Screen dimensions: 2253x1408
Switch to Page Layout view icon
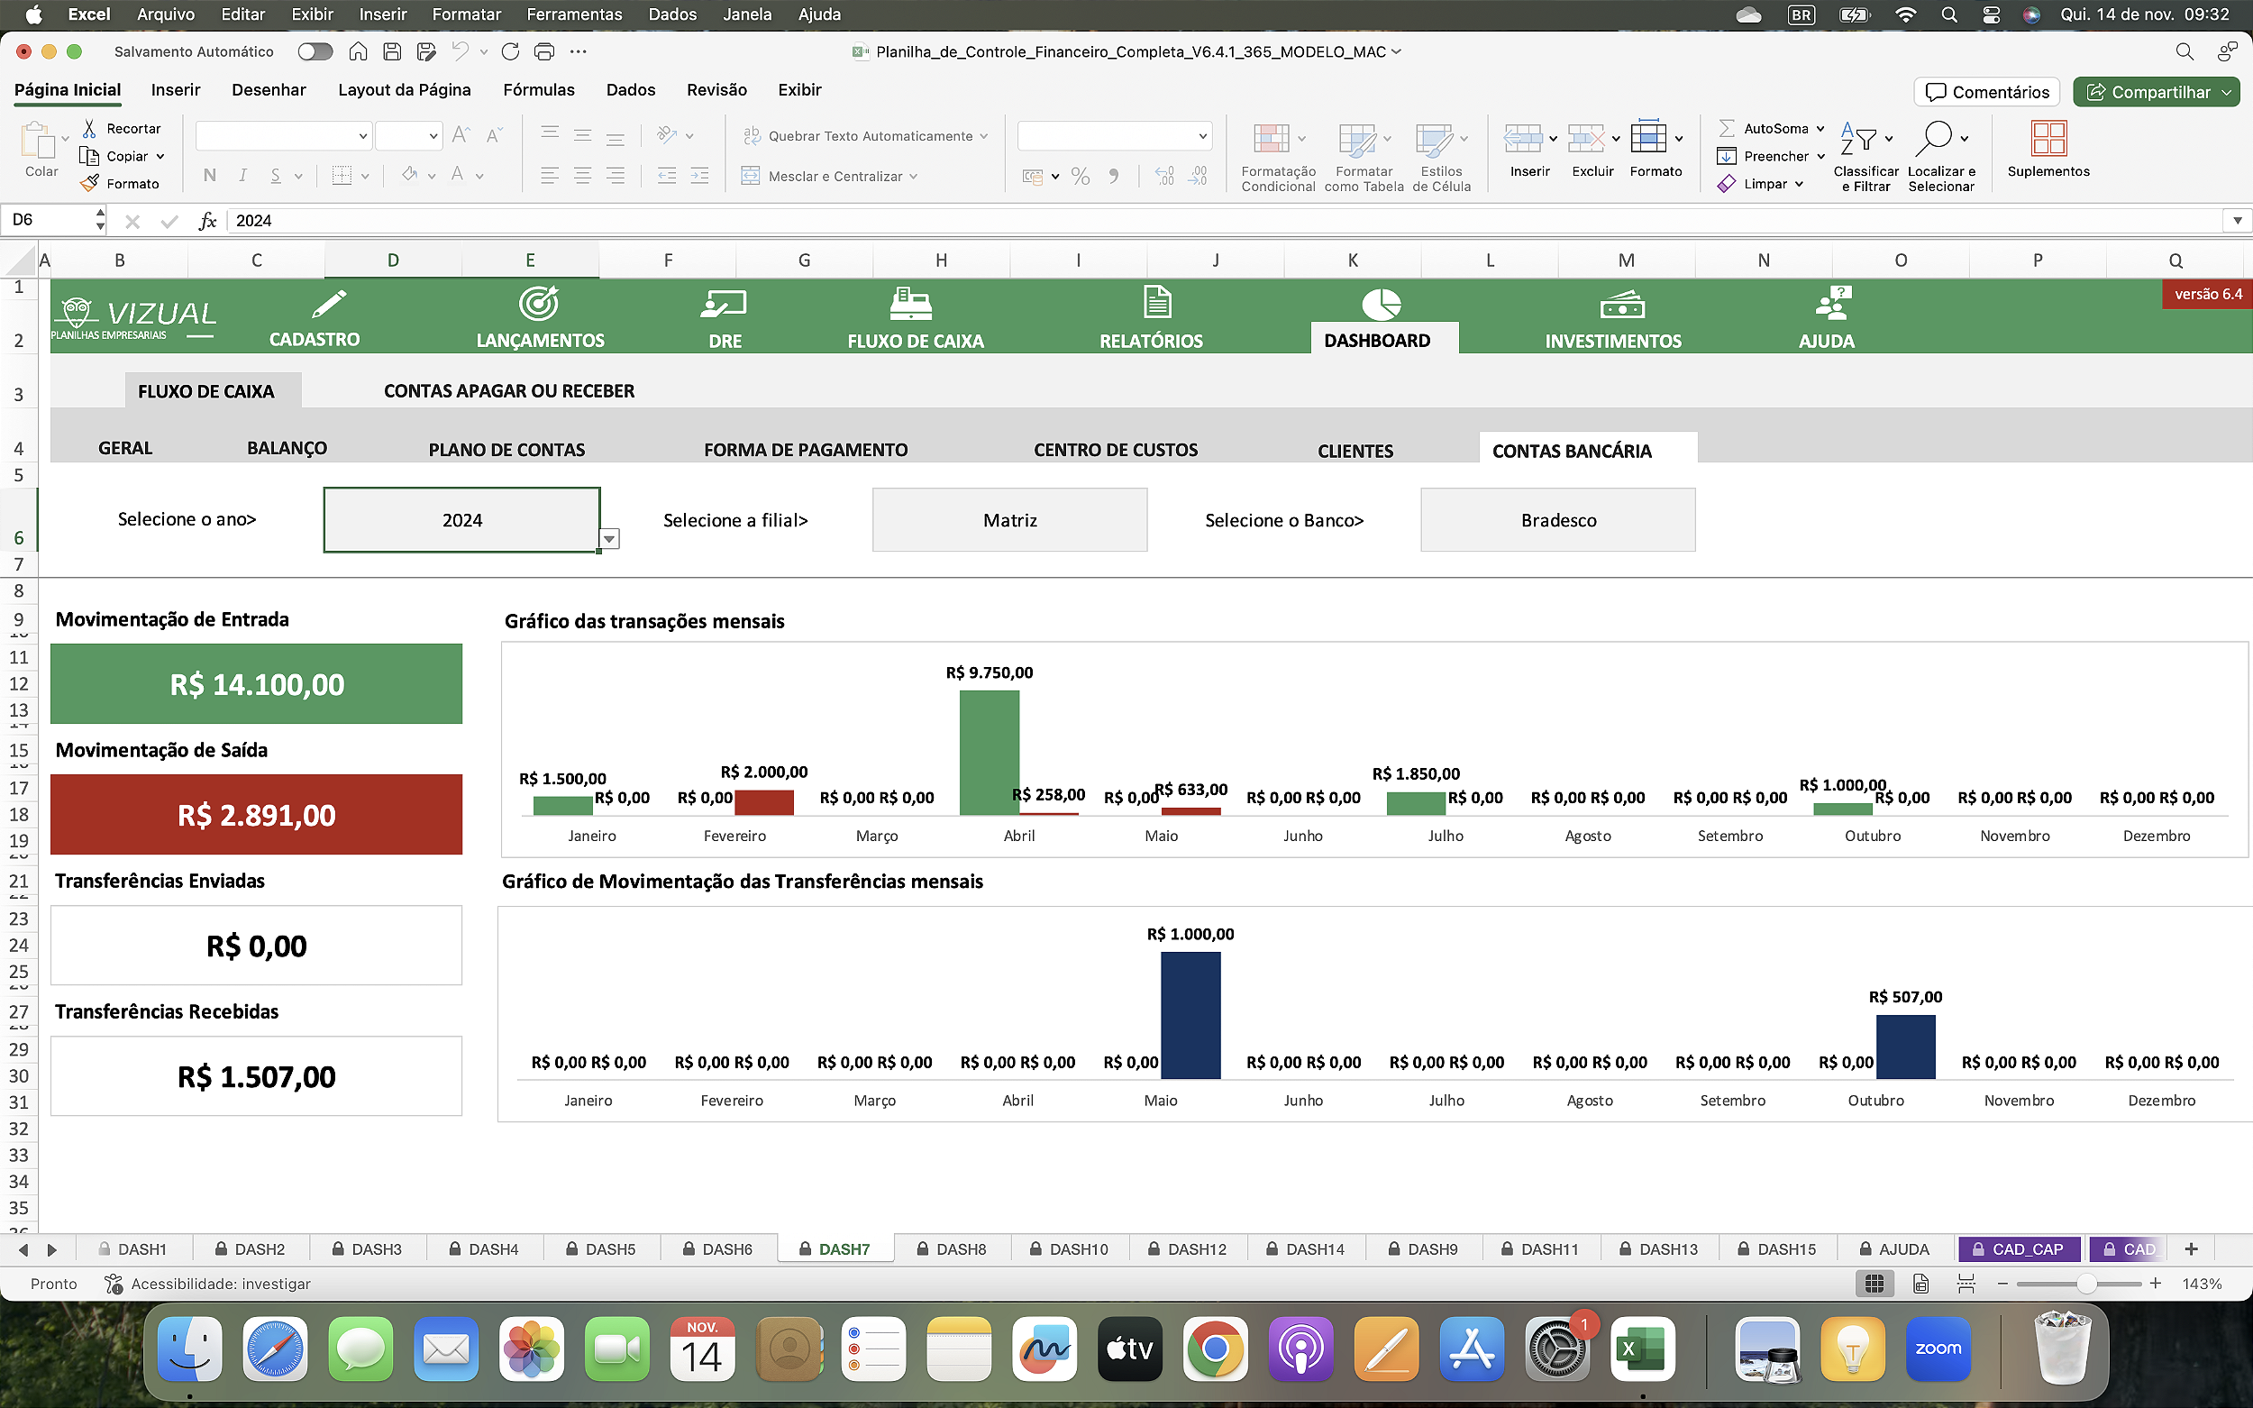tap(1920, 1284)
